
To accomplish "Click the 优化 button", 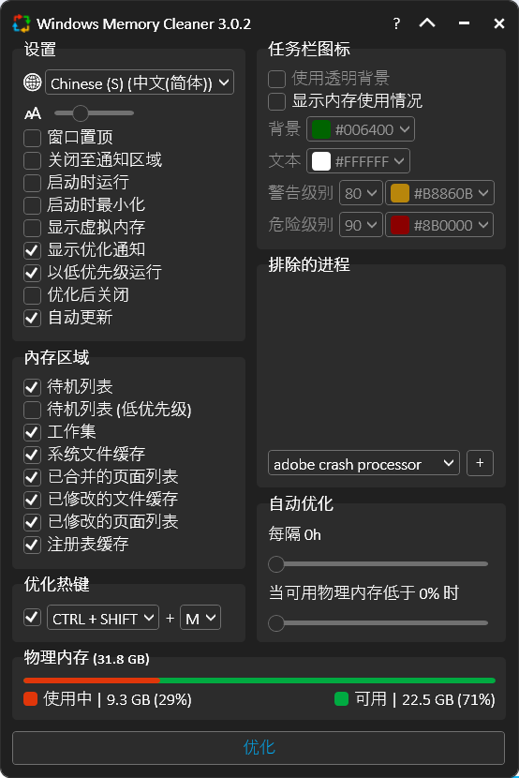I will click(x=259, y=747).
